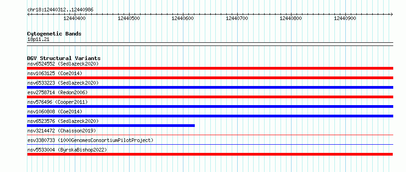Image resolution: width=406 pixels, height=172 pixels.
Task: Click the blue bar for nsv576496
Action: pos(210,106)
